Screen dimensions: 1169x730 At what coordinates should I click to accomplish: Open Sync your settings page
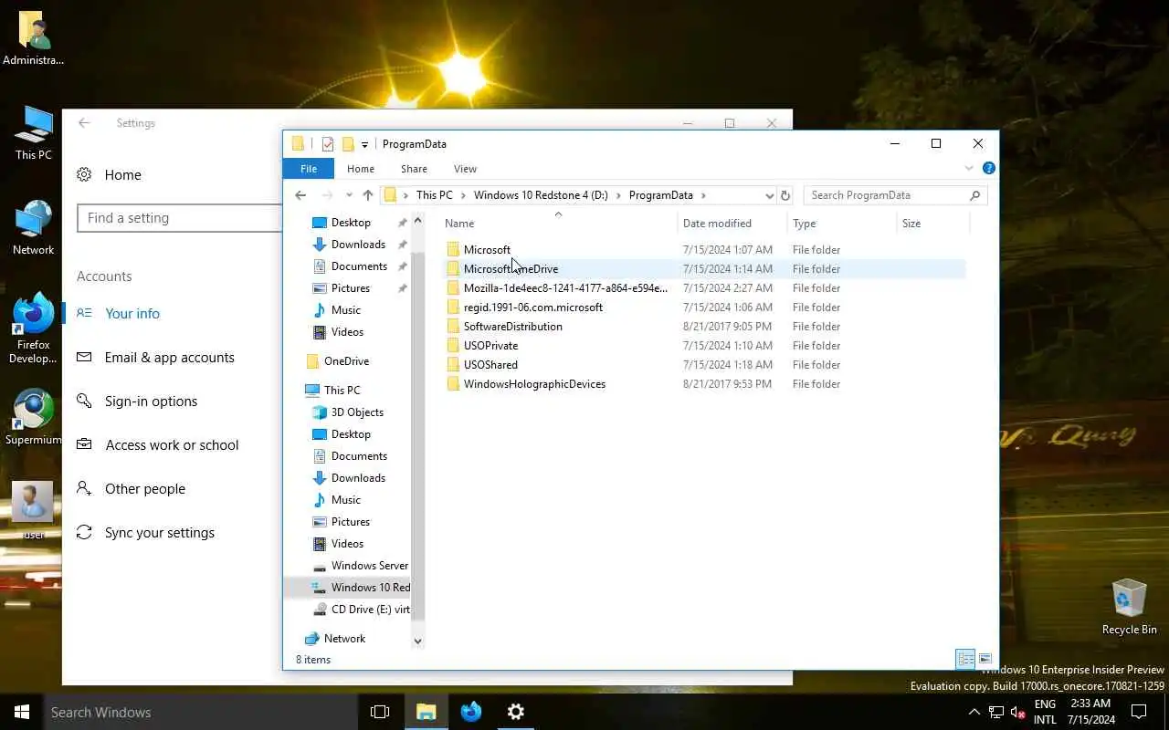(x=160, y=533)
